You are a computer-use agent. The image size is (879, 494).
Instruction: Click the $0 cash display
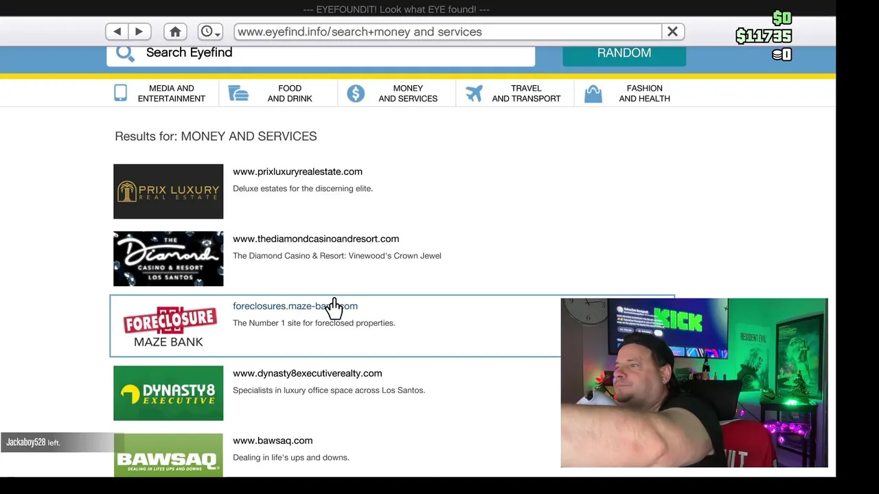[782, 19]
